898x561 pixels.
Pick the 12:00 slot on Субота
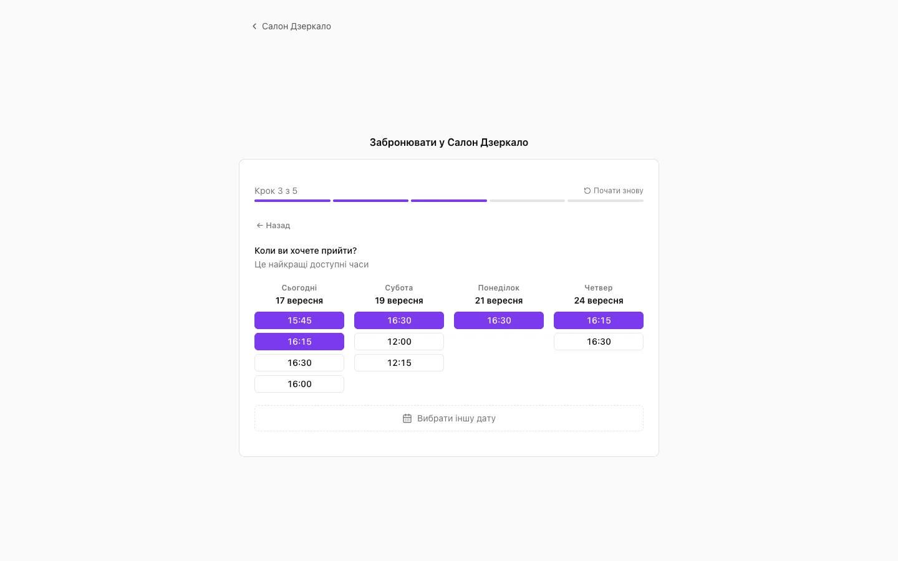[399, 342]
